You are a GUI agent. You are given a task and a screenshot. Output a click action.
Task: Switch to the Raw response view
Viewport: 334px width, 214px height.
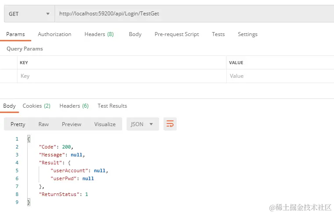tap(44, 124)
